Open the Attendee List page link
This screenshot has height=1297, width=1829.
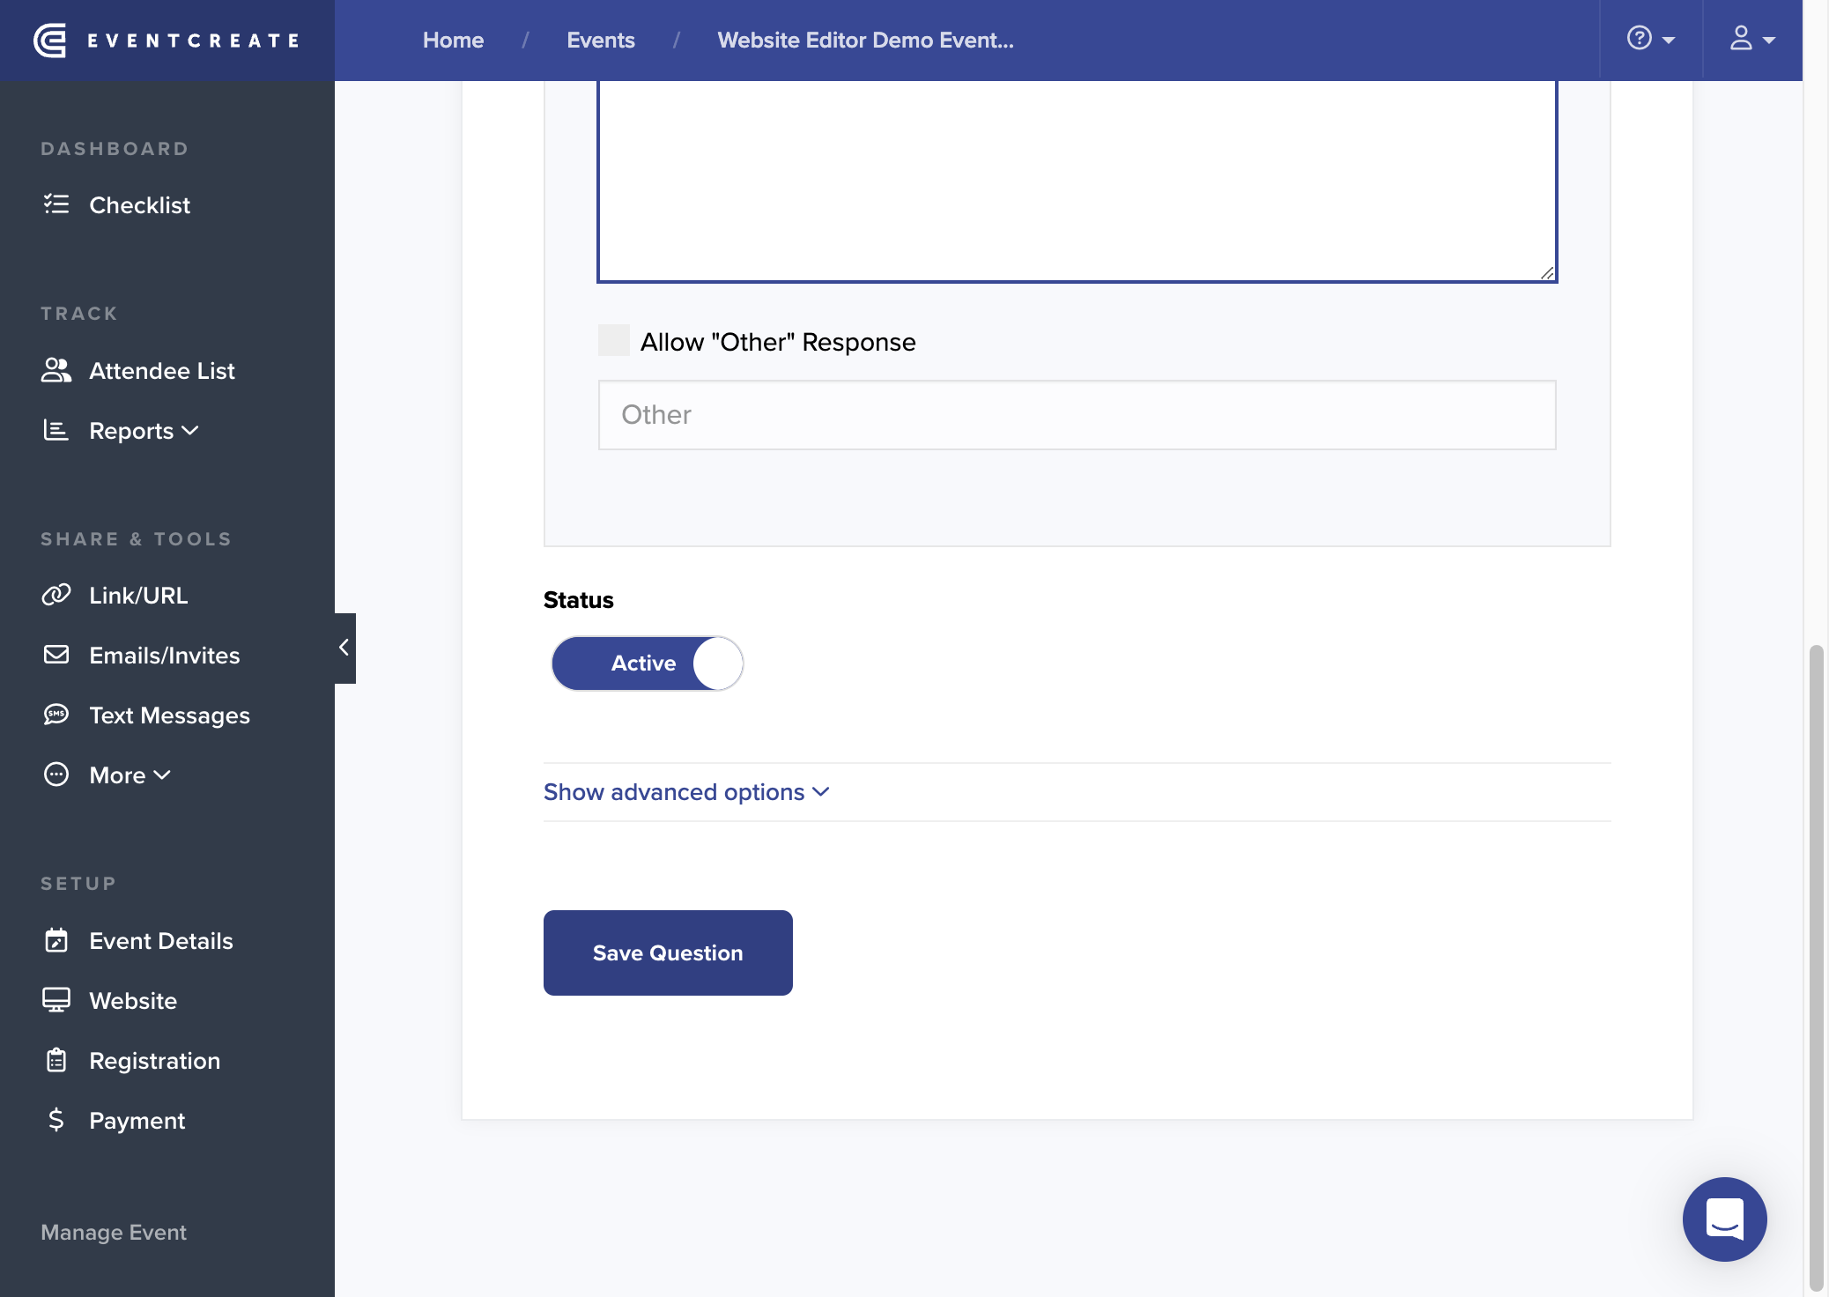click(x=162, y=371)
